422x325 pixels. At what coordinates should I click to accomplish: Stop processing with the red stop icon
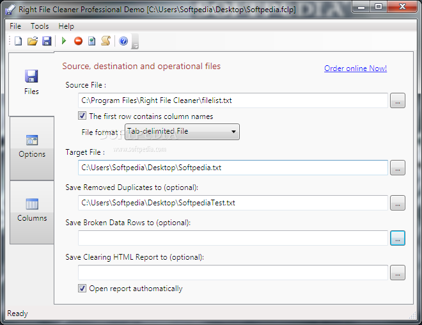[x=78, y=41]
